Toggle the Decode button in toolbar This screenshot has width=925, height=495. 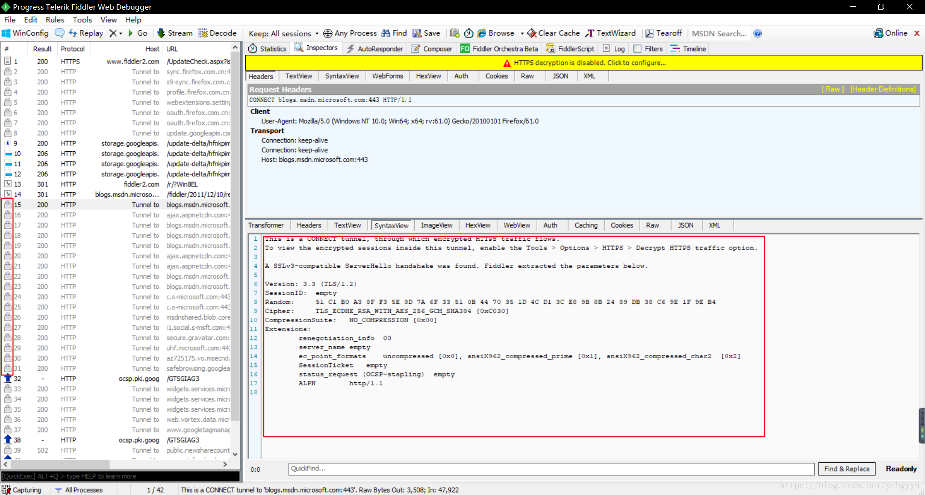click(217, 33)
